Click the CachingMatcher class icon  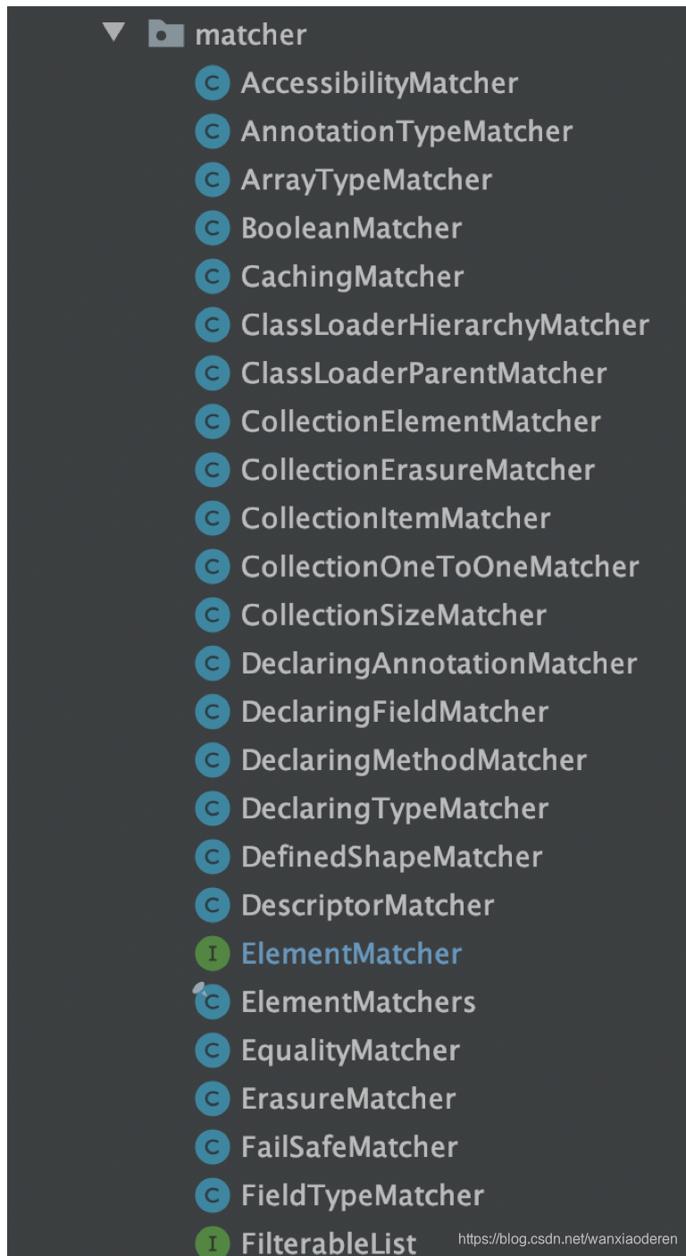(212, 277)
